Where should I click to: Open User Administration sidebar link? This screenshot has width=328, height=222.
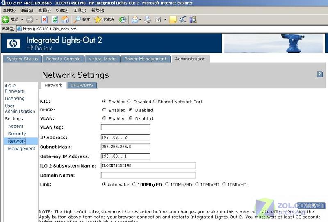(x=20, y=109)
